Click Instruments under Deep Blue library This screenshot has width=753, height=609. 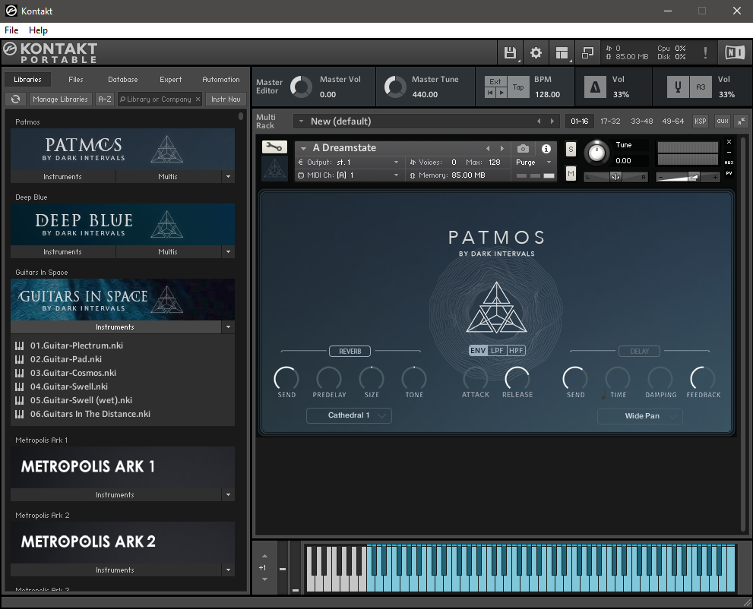62,252
